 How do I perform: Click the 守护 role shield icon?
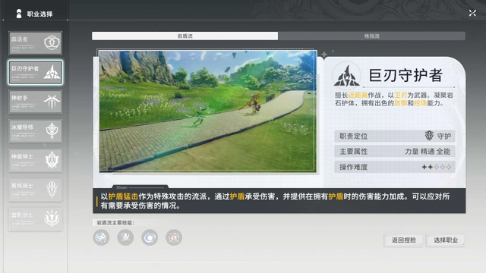click(x=429, y=136)
